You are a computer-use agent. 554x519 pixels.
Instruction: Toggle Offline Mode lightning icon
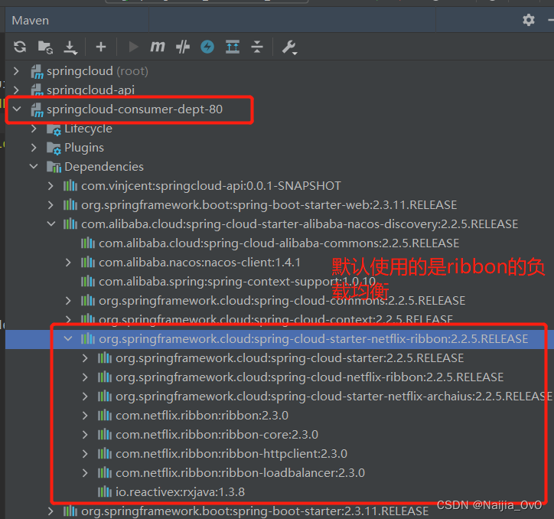tap(207, 47)
